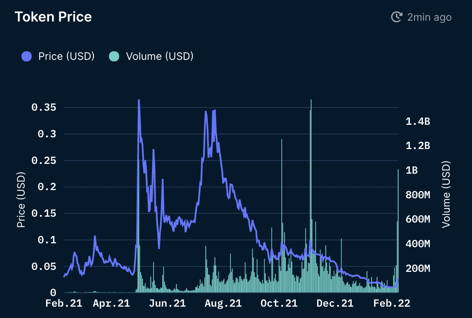Click the purple Price (USD) legend dot

(x=27, y=56)
